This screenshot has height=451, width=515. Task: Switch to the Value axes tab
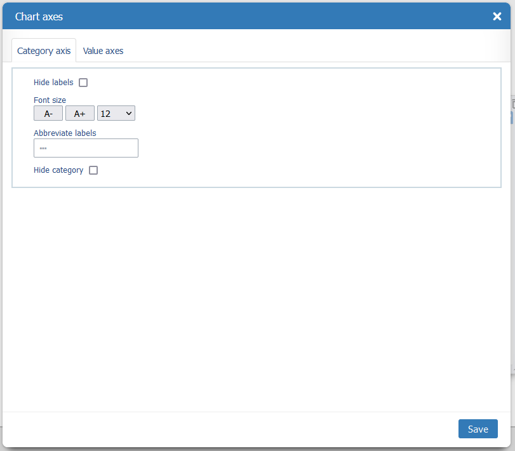click(103, 51)
